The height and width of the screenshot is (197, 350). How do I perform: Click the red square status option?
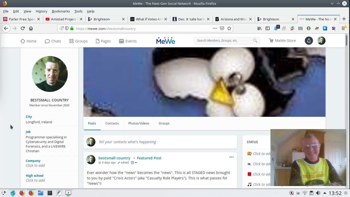(x=249, y=174)
